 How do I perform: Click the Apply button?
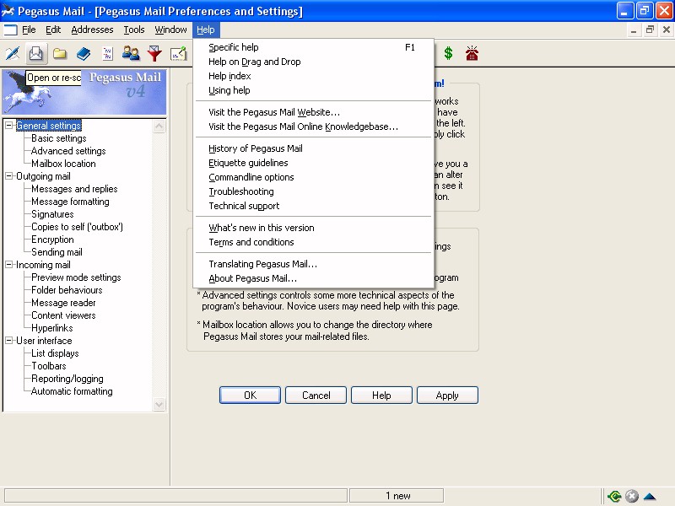(x=448, y=395)
